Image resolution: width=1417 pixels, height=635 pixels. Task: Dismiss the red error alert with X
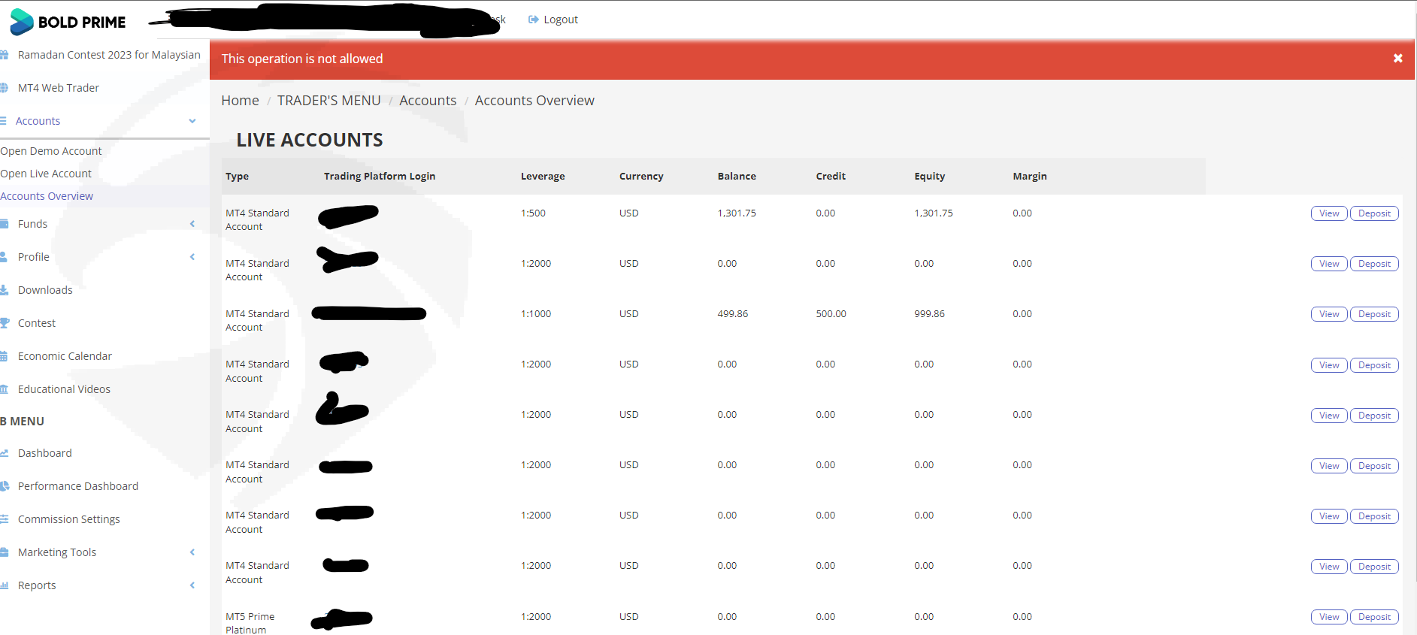[1398, 59]
